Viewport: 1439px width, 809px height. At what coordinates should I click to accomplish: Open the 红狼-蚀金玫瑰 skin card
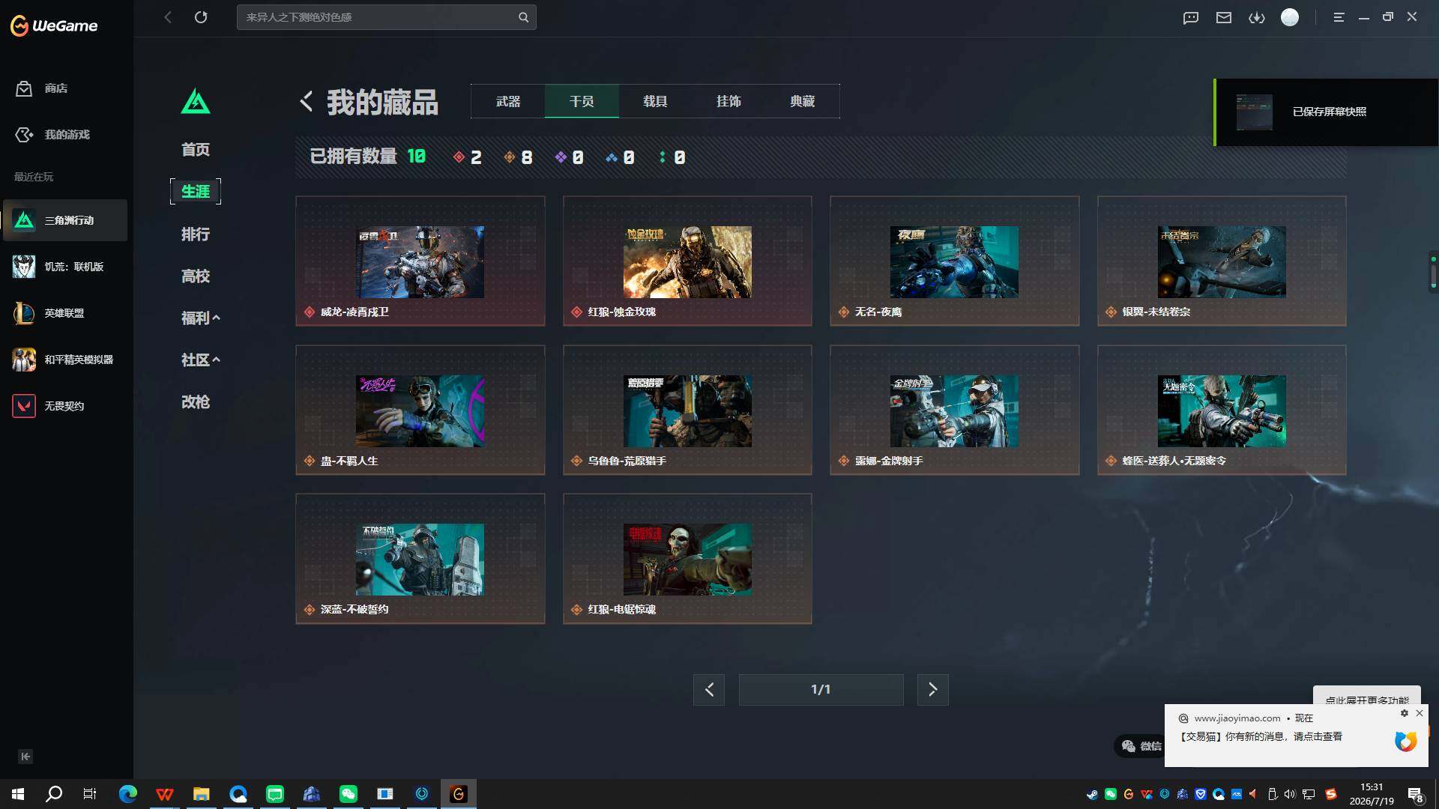click(x=687, y=261)
